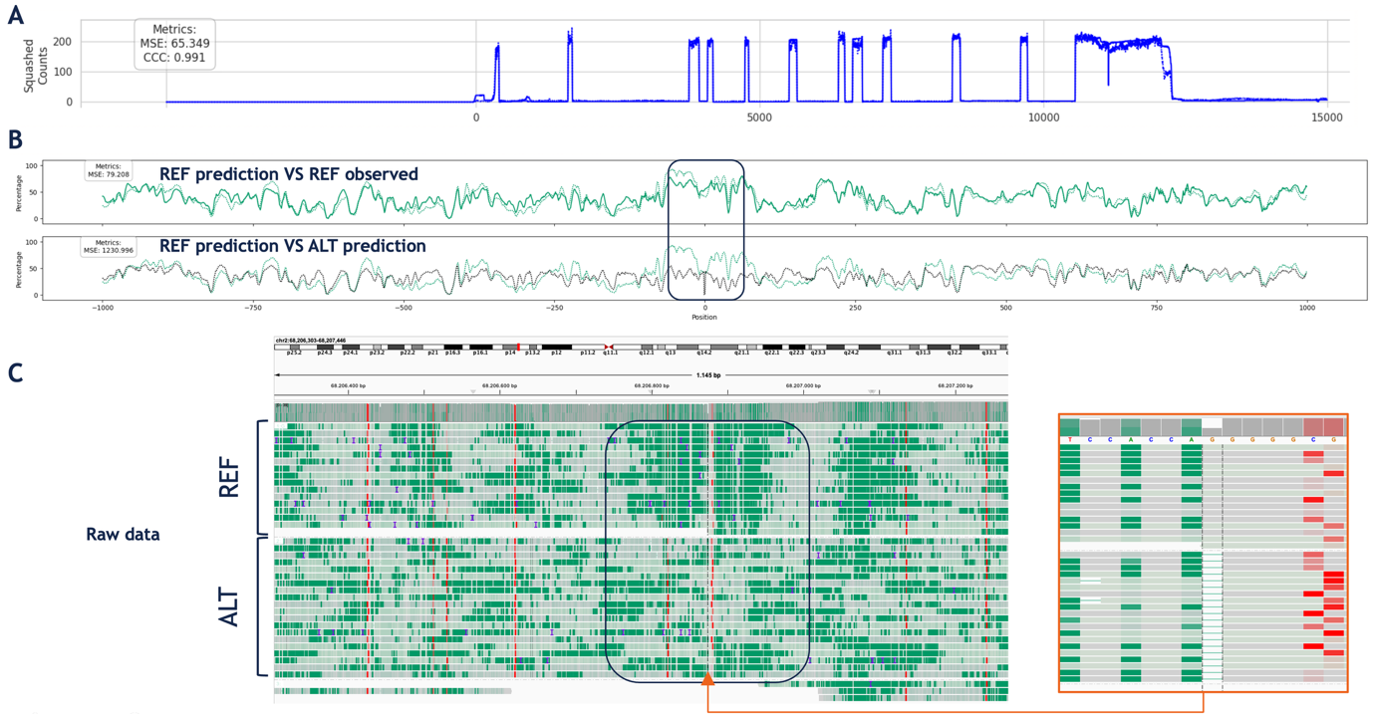Select the red centromere mark on the ideogram
The width and height of the screenshot is (1373, 714).
click(x=609, y=347)
